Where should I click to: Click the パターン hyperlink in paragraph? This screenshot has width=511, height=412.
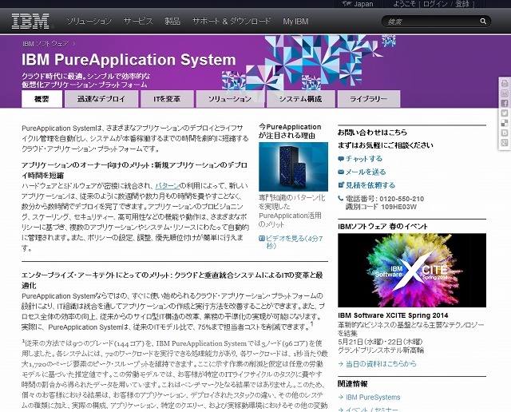pos(167,186)
